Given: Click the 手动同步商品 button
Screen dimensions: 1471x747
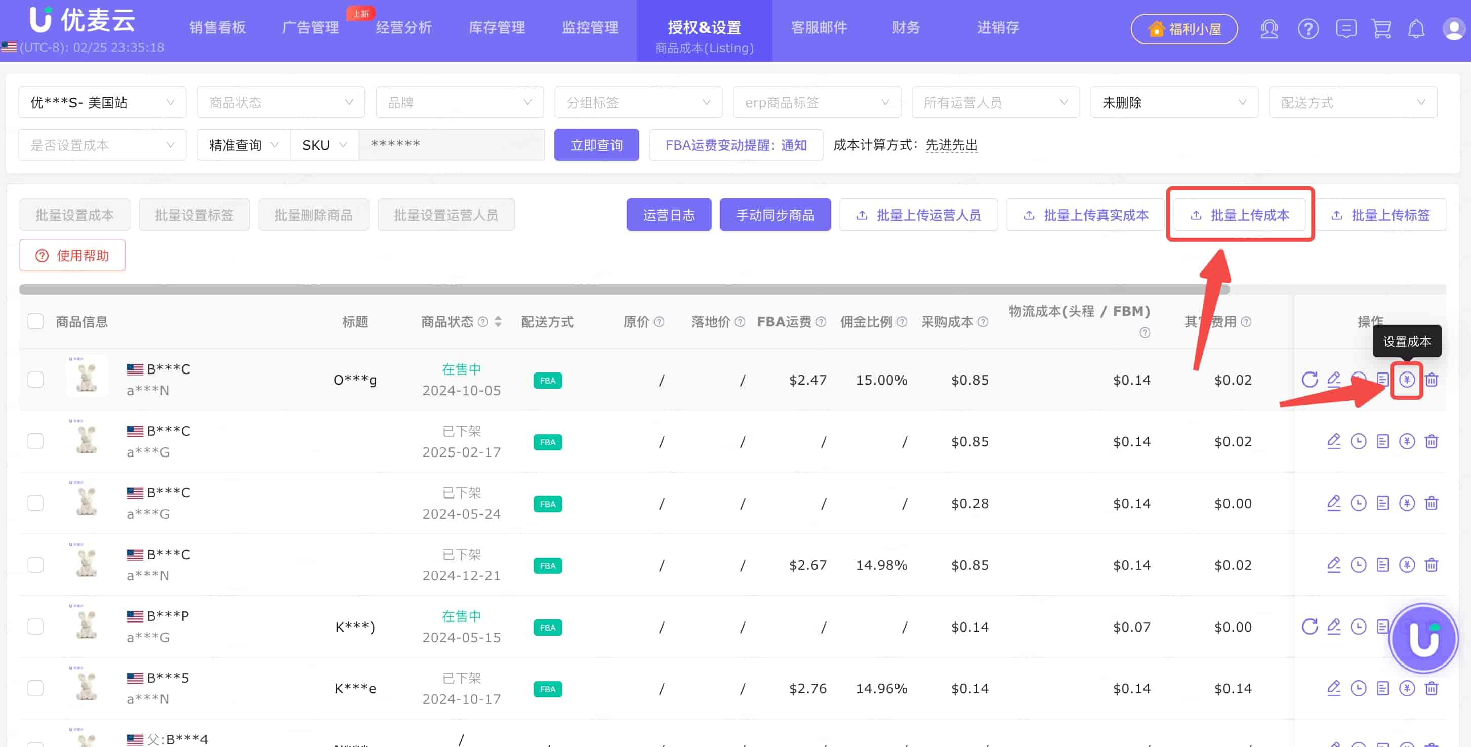Looking at the screenshot, I should pyautogui.click(x=775, y=215).
